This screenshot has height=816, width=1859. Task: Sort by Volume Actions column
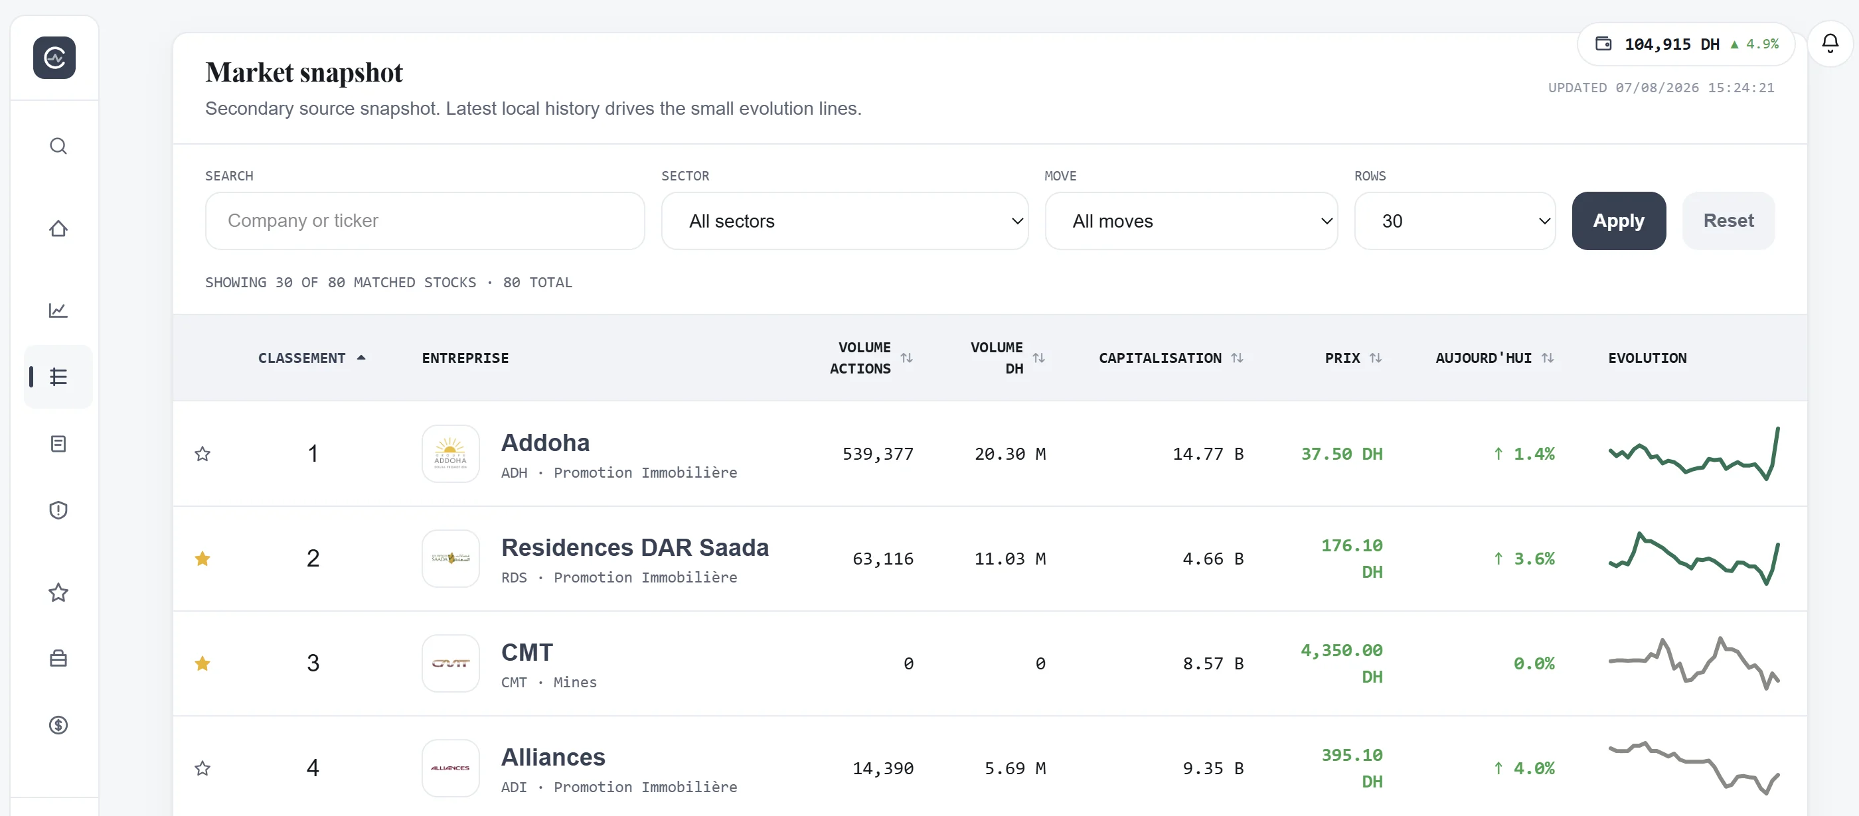870,358
